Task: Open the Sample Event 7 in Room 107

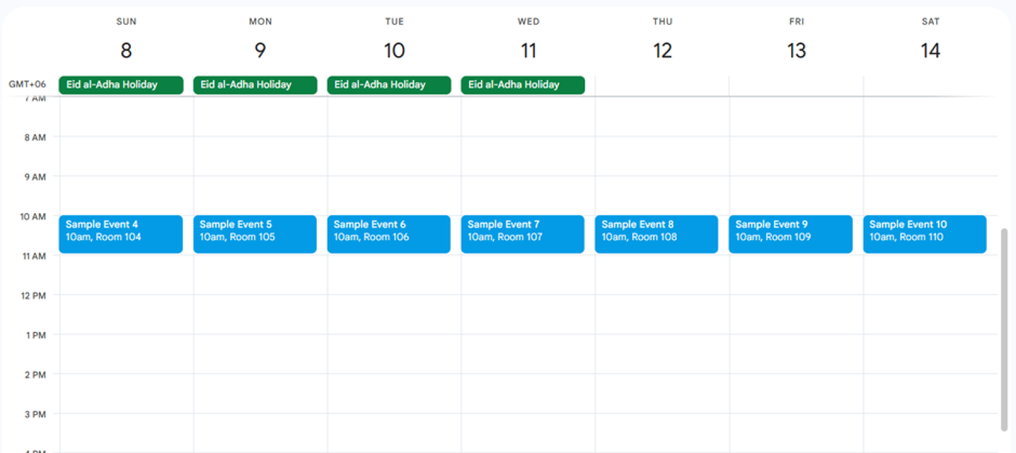Action: click(x=523, y=233)
